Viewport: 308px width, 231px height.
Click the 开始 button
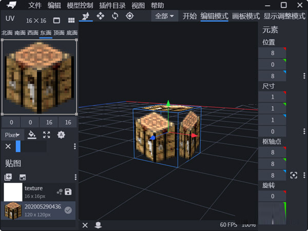[189, 16]
